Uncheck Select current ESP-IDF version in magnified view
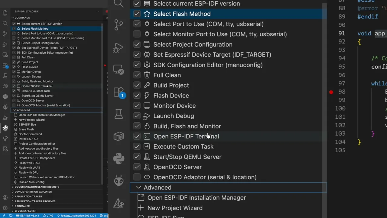The width and height of the screenshot is (387, 218). (137, 4)
